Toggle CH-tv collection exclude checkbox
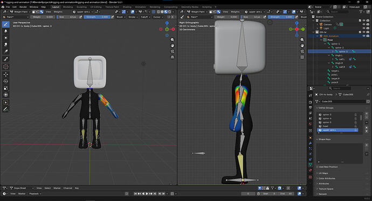372x201 pixels. 360,32
